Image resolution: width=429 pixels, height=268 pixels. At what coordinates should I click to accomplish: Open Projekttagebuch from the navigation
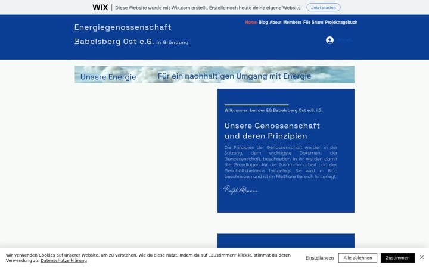pos(341,23)
